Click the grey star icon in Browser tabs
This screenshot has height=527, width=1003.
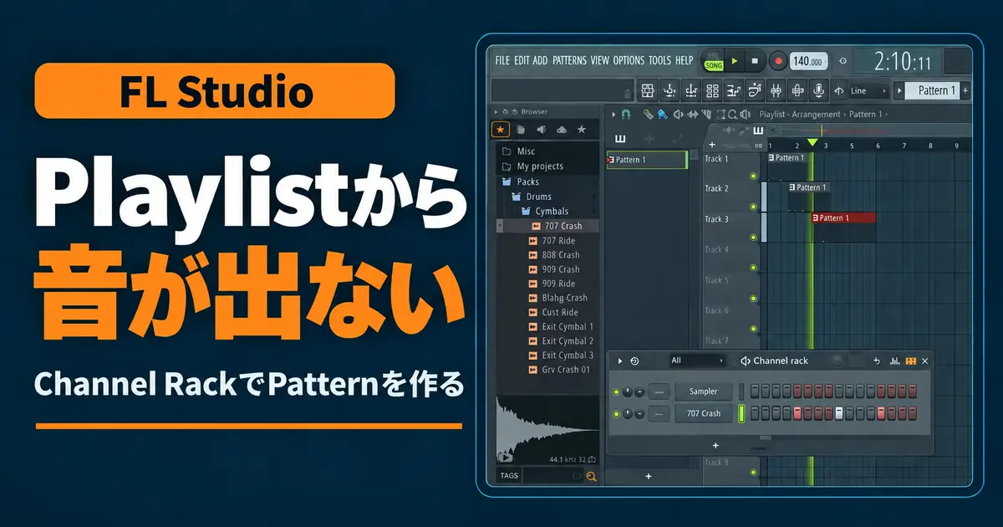582,130
